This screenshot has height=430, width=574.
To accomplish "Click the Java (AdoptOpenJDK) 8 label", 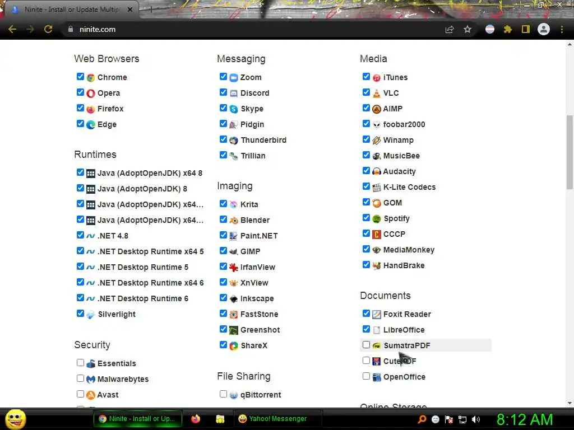I will tap(142, 189).
